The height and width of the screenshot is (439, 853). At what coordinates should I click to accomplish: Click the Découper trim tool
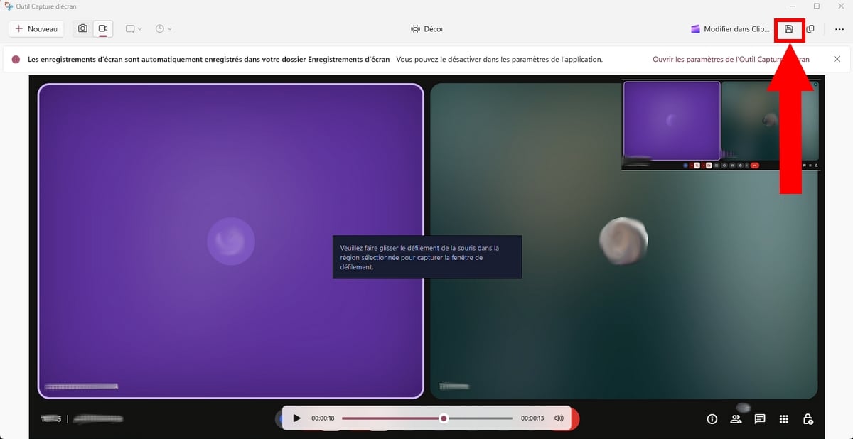pyautogui.click(x=426, y=29)
